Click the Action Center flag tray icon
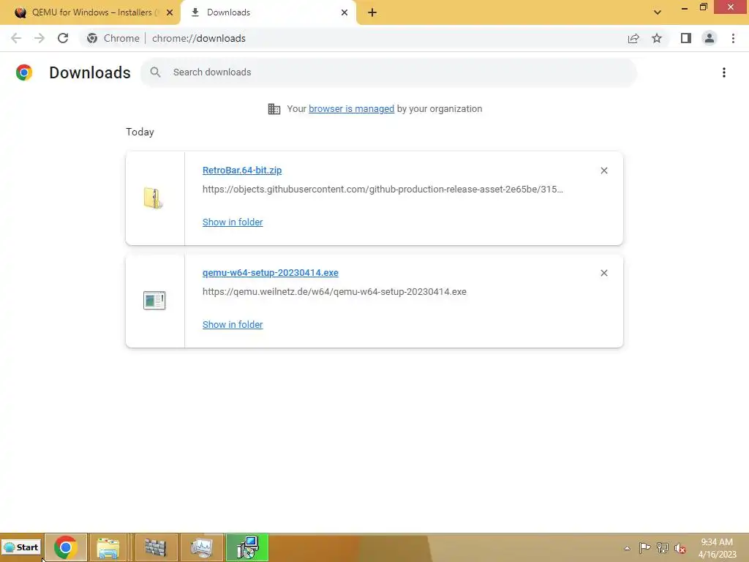The image size is (749, 562). 645,547
